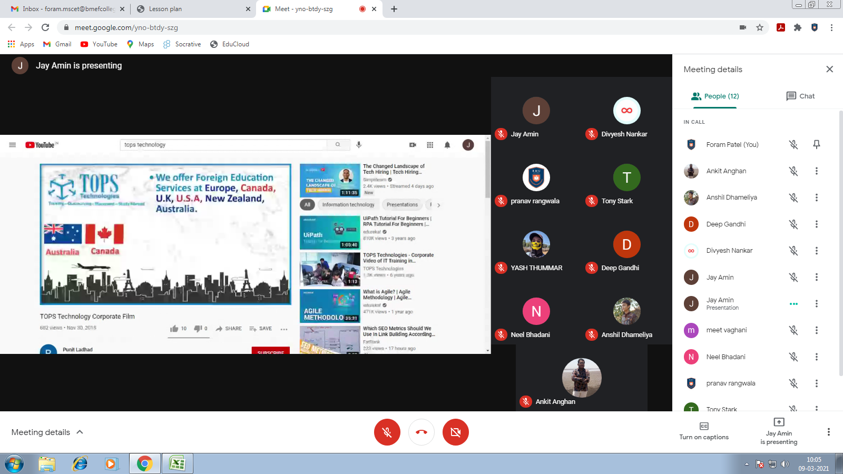Viewport: 843px width, 474px height.
Task: Mute icon next to Foram Patel (You)
Action: [793, 144]
